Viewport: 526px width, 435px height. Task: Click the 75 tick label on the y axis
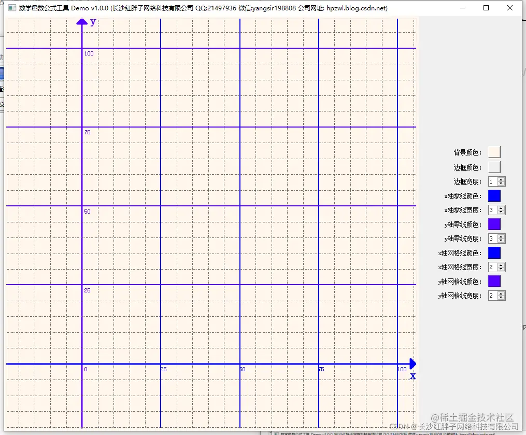87,132
